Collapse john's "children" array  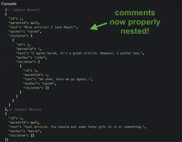[3, 62]
